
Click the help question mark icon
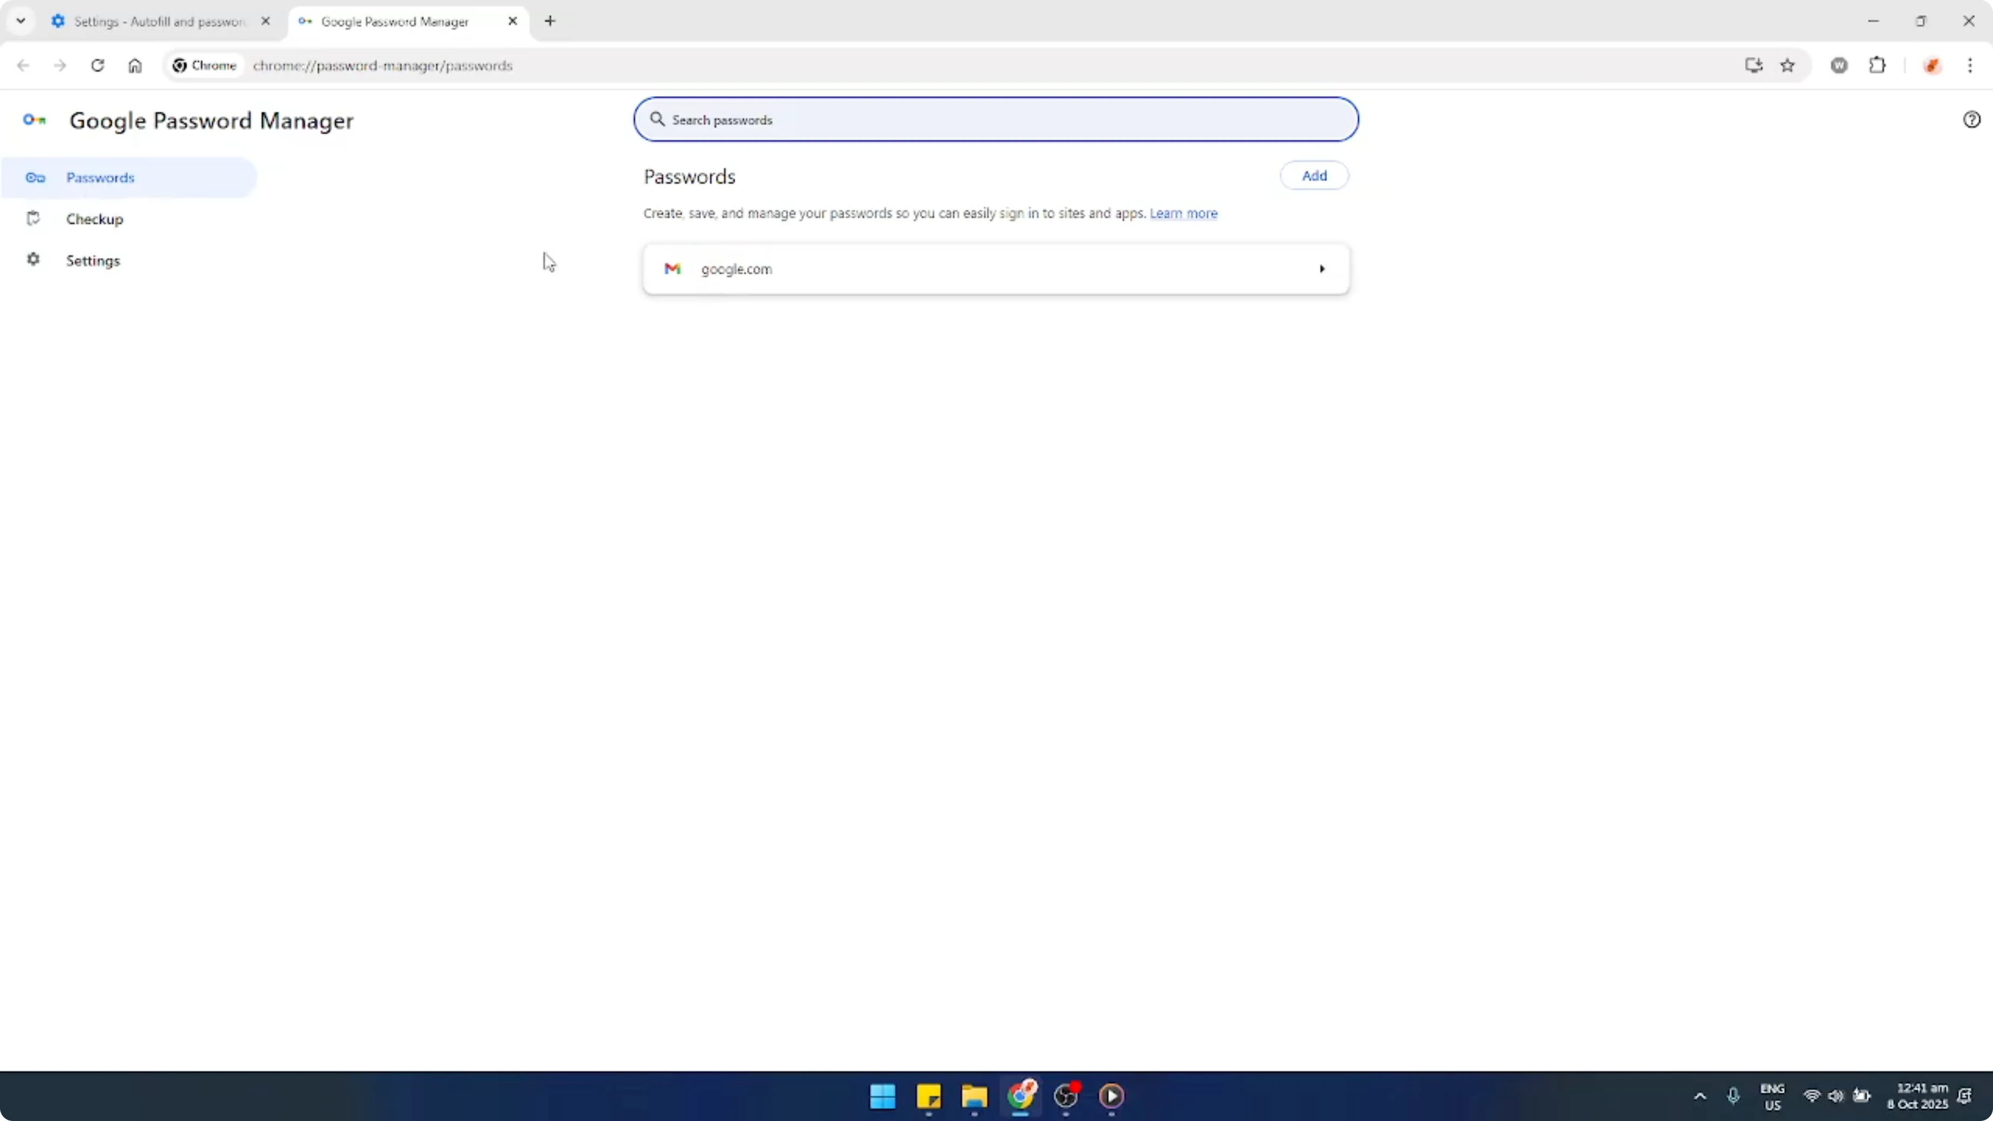tap(1971, 119)
